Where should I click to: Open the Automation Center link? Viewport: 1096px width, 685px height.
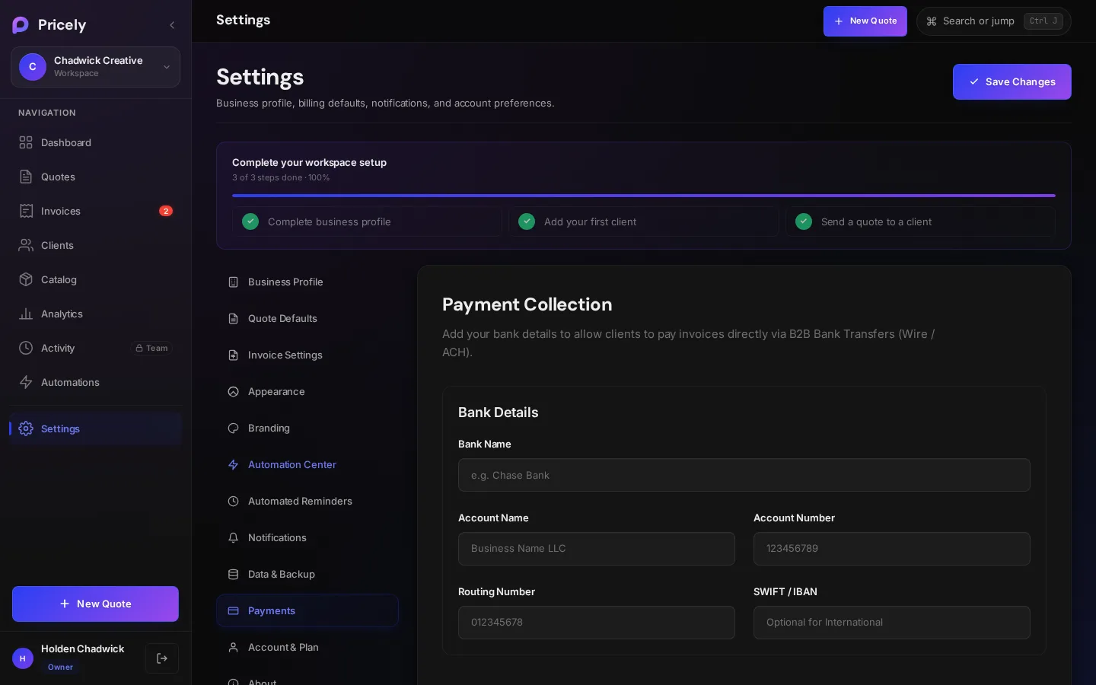click(307, 464)
